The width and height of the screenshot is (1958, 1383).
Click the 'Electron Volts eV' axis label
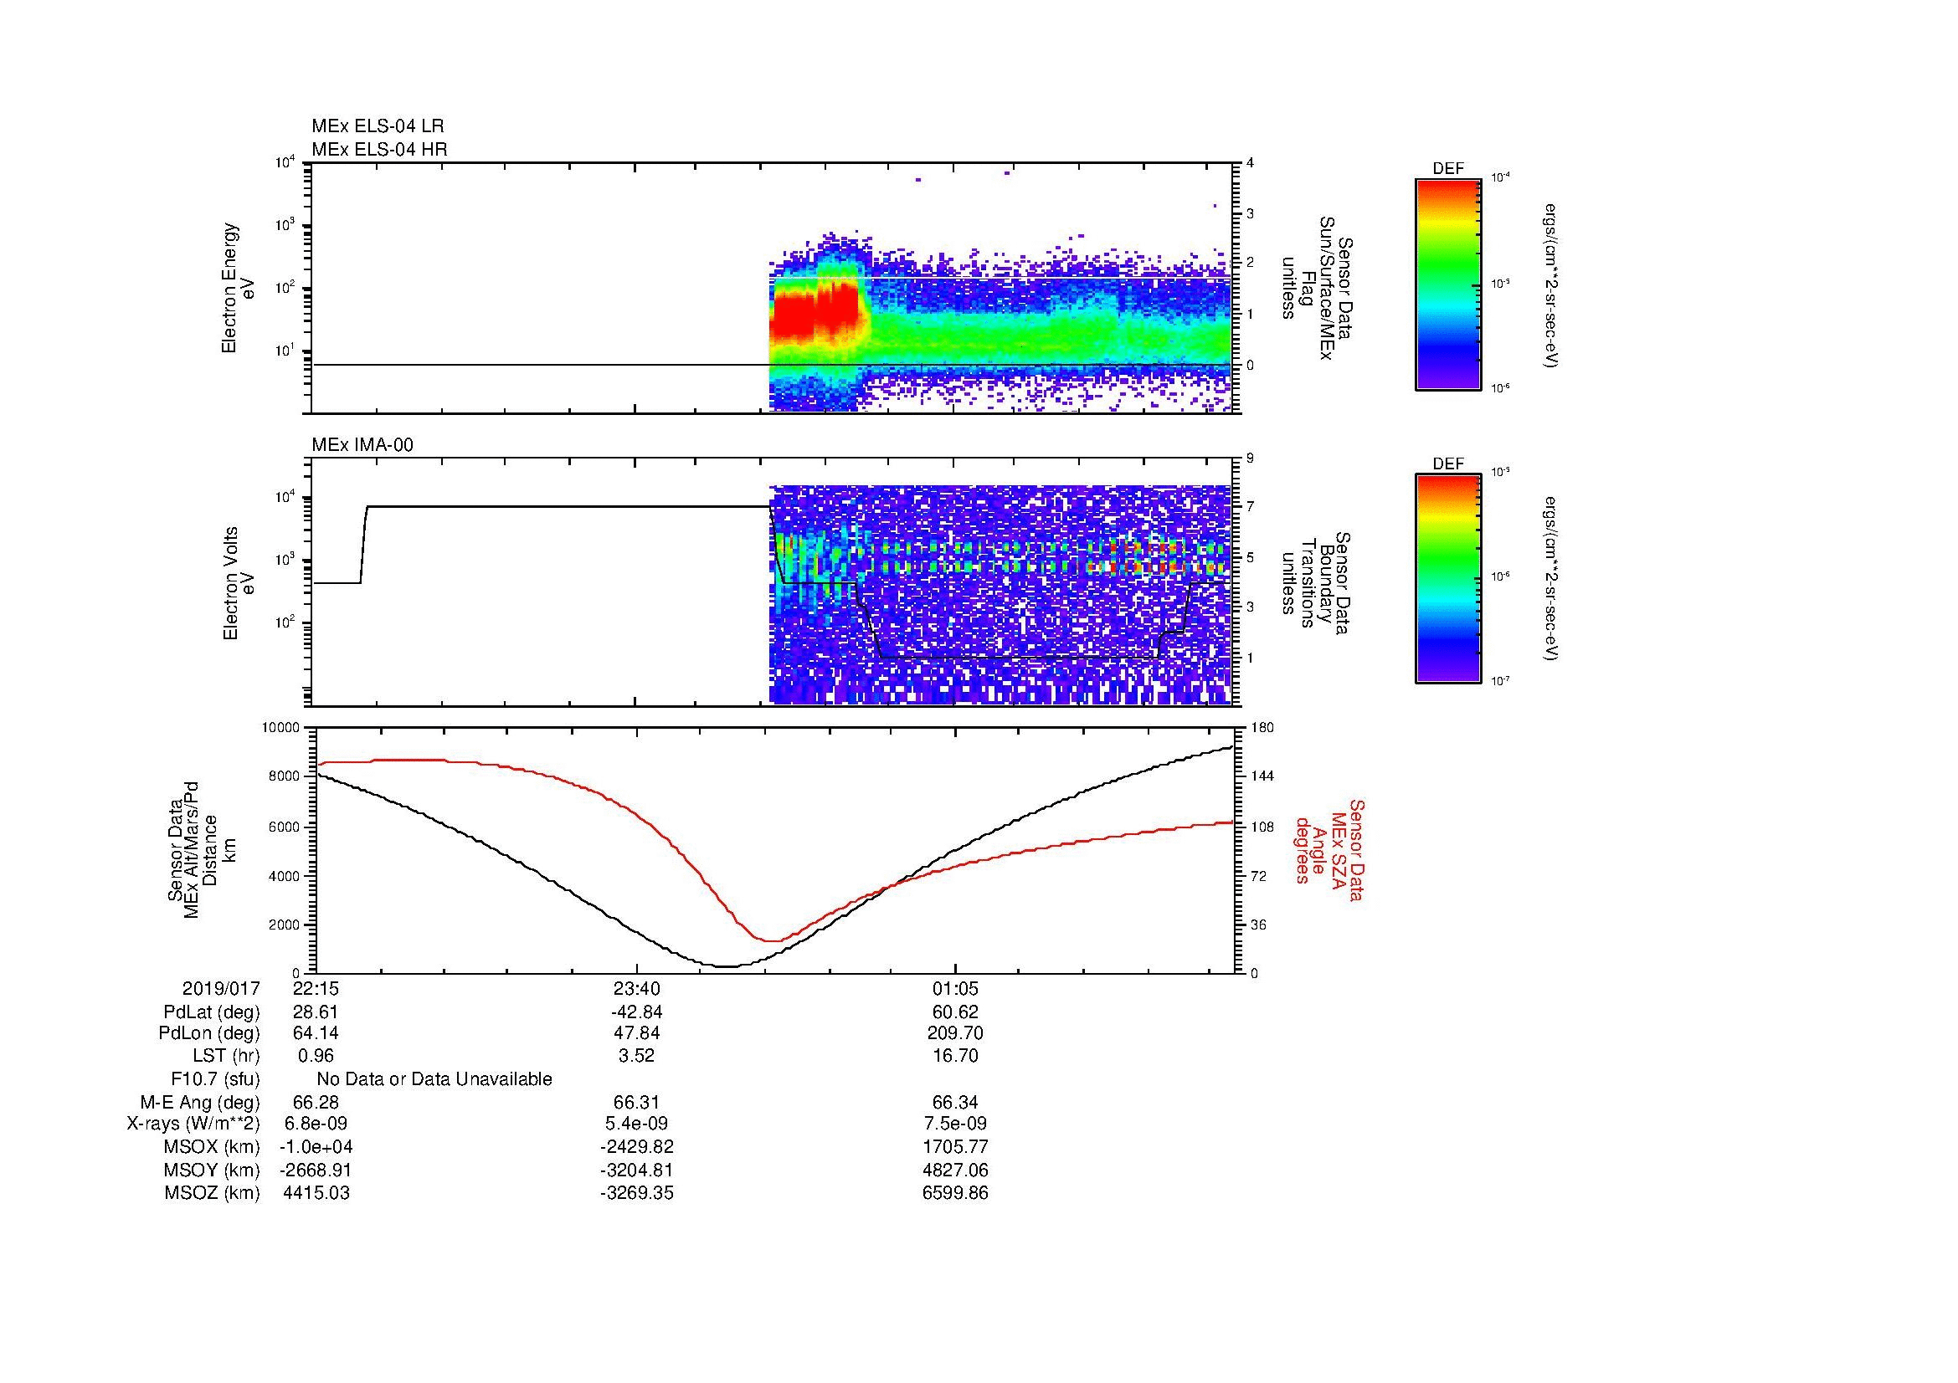click(x=239, y=584)
